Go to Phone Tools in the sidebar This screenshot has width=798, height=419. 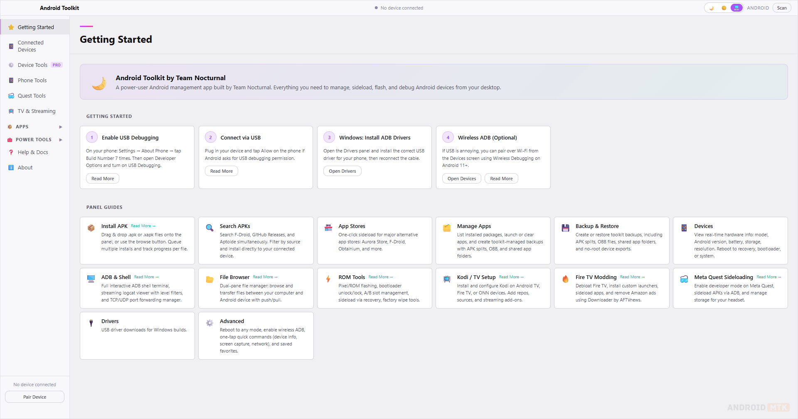[32, 81]
